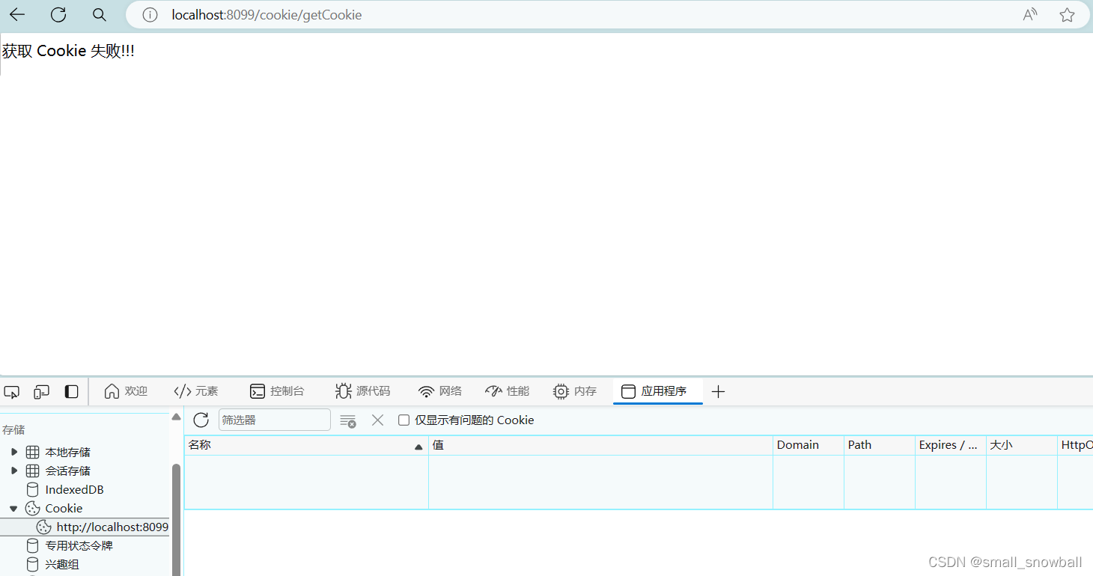Viewport: 1093px width, 576px height.
Task: View site information icon in the address bar
Action: (x=150, y=15)
